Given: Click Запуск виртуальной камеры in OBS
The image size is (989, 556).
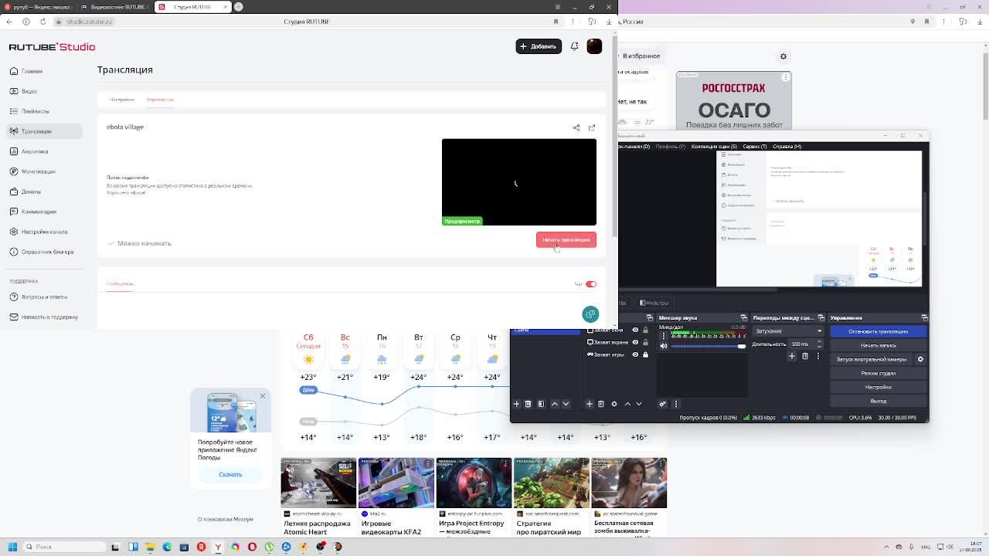Looking at the screenshot, I should [x=872, y=359].
